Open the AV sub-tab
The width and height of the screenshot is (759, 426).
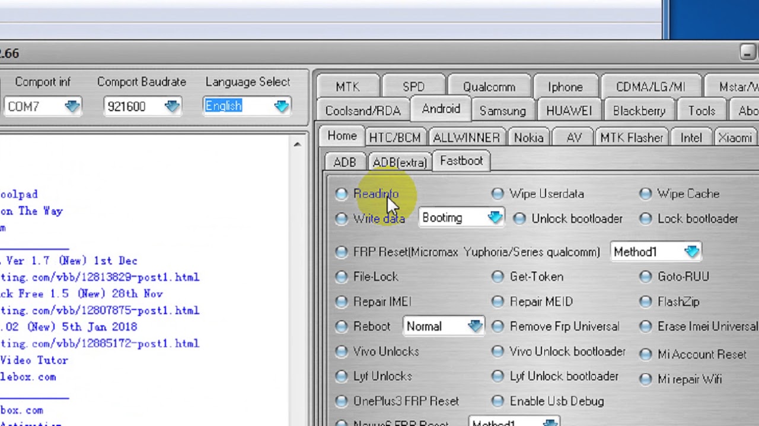574,138
